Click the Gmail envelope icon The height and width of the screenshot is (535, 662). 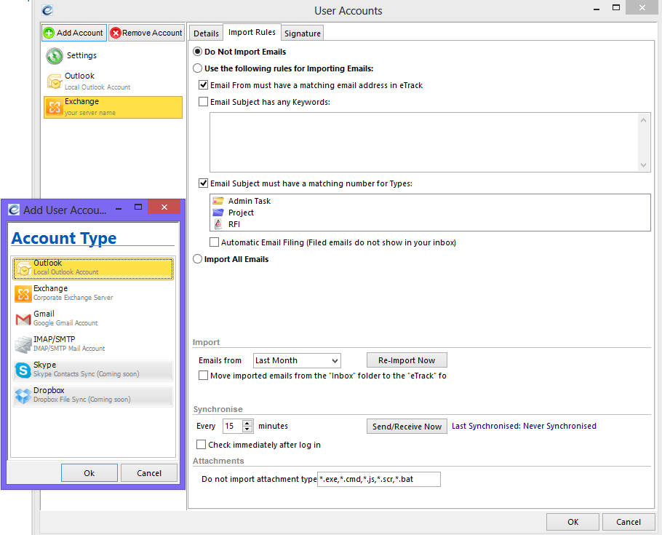pyautogui.click(x=23, y=320)
